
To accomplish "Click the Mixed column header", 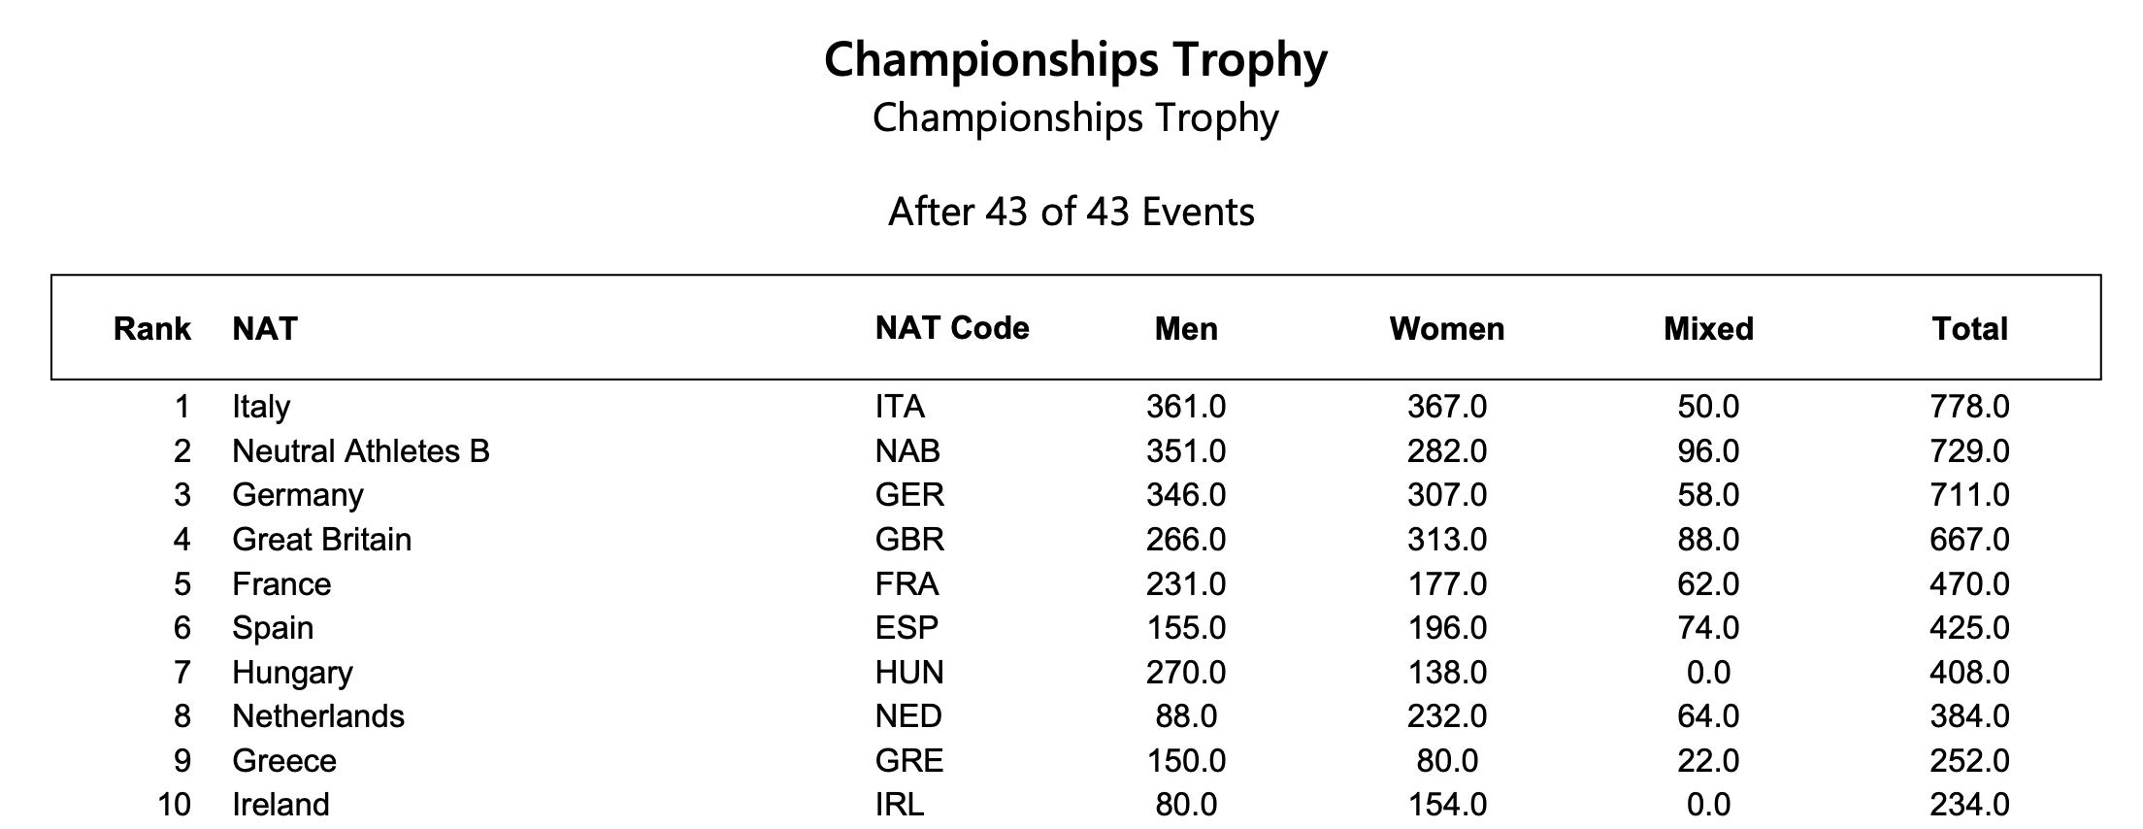I will point(1708,328).
